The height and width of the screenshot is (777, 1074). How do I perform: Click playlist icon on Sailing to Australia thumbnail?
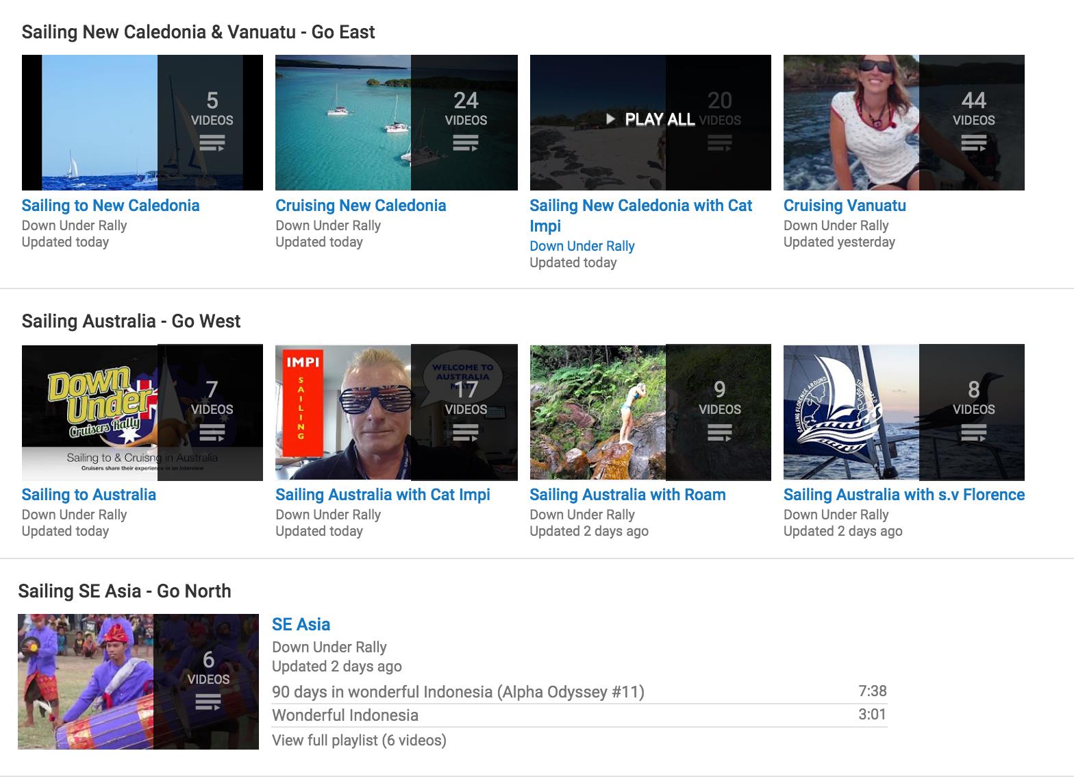point(212,432)
